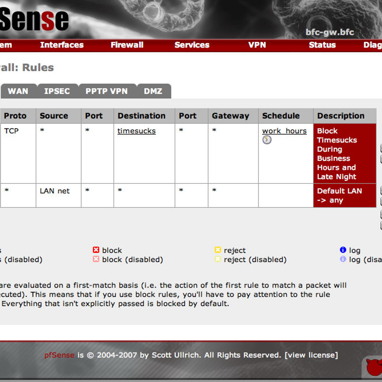The height and width of the screenshot is (382, 382).
Task: Click the Description column header
Action: (x=345, y=116)
